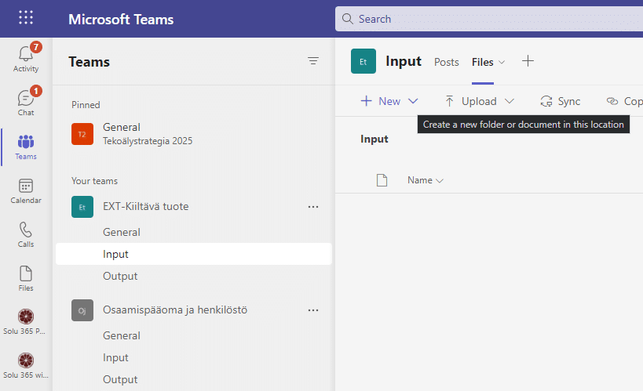Open the Calls app
643x391 pixels.
click(26, 234)
